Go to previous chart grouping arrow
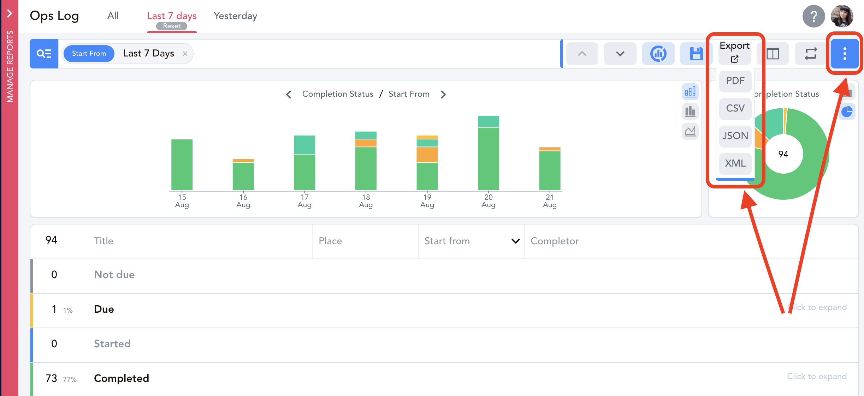Viewport: 864px width, 396px height. [x=289, y=94]
